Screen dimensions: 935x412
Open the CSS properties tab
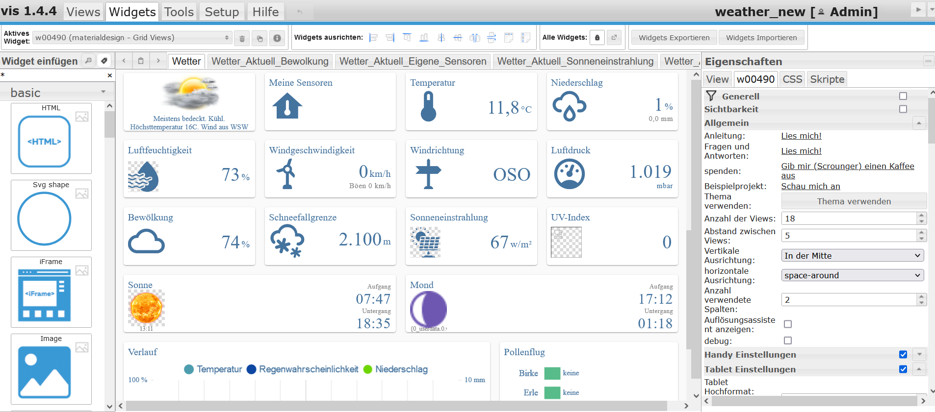click(x=792, y=79)
